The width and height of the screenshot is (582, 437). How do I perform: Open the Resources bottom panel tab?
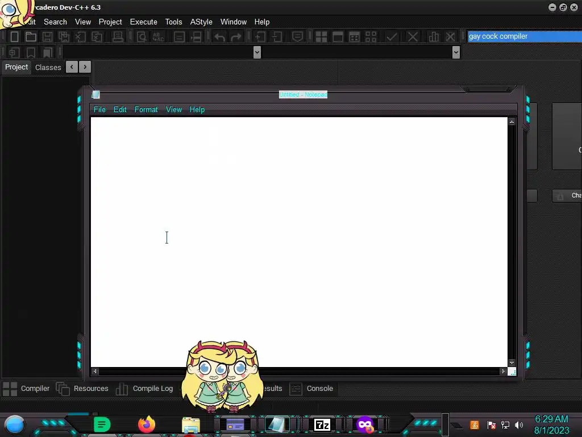pos(82,389)
